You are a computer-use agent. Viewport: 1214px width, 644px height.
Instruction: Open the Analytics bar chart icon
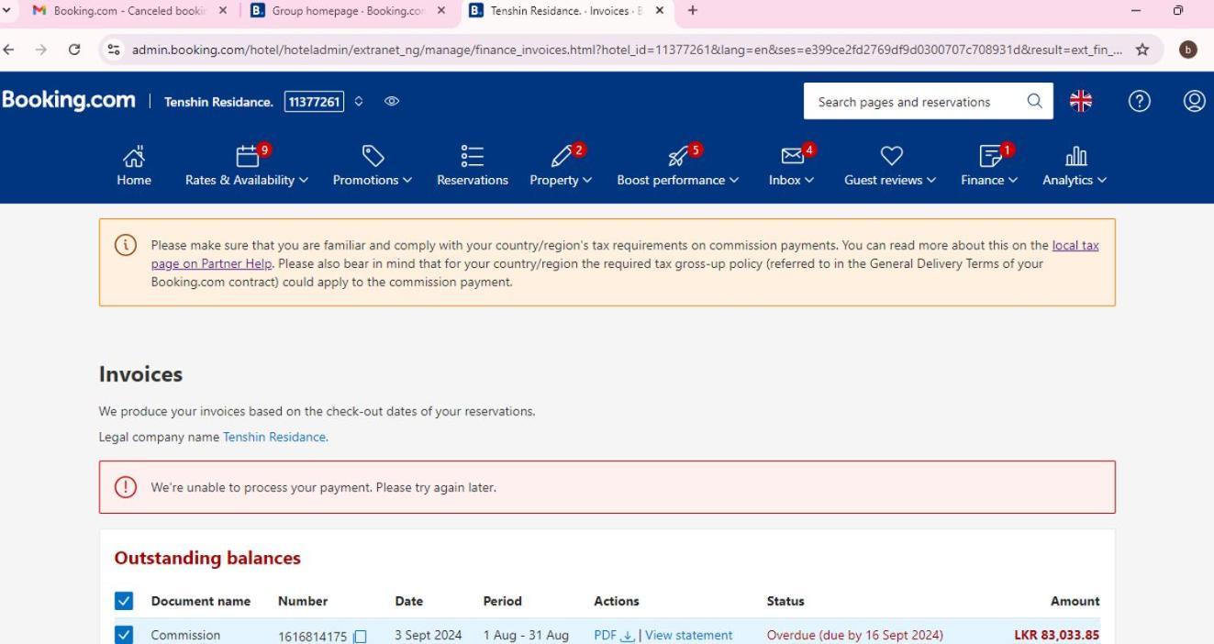click(x=1075, y=157)
